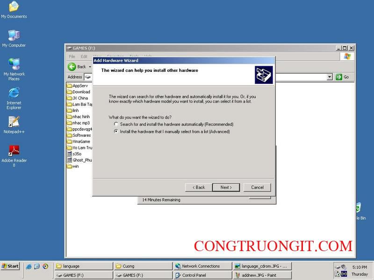The width and height of the screenshot is (374, 280).
Task: Switch to language taskbar window
Action: (x=84, y=266)
